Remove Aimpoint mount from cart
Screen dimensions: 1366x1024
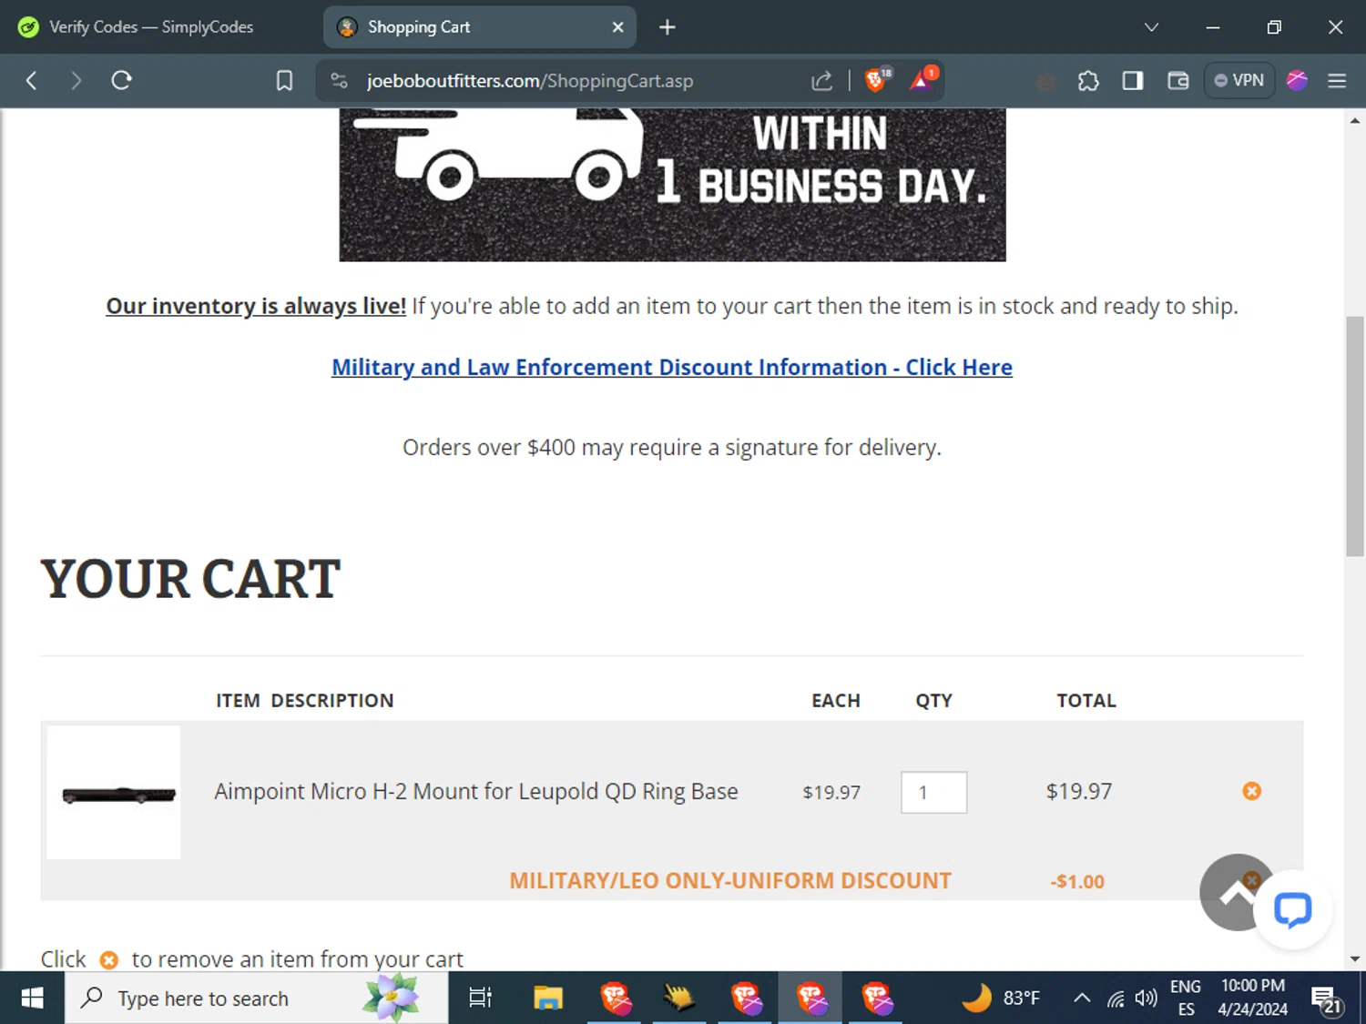tap(1252, 791)
